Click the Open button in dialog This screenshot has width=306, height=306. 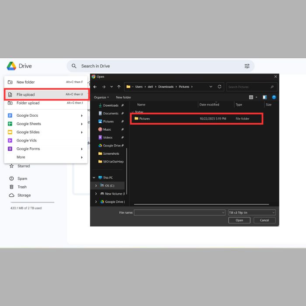(x=239, y=220)
